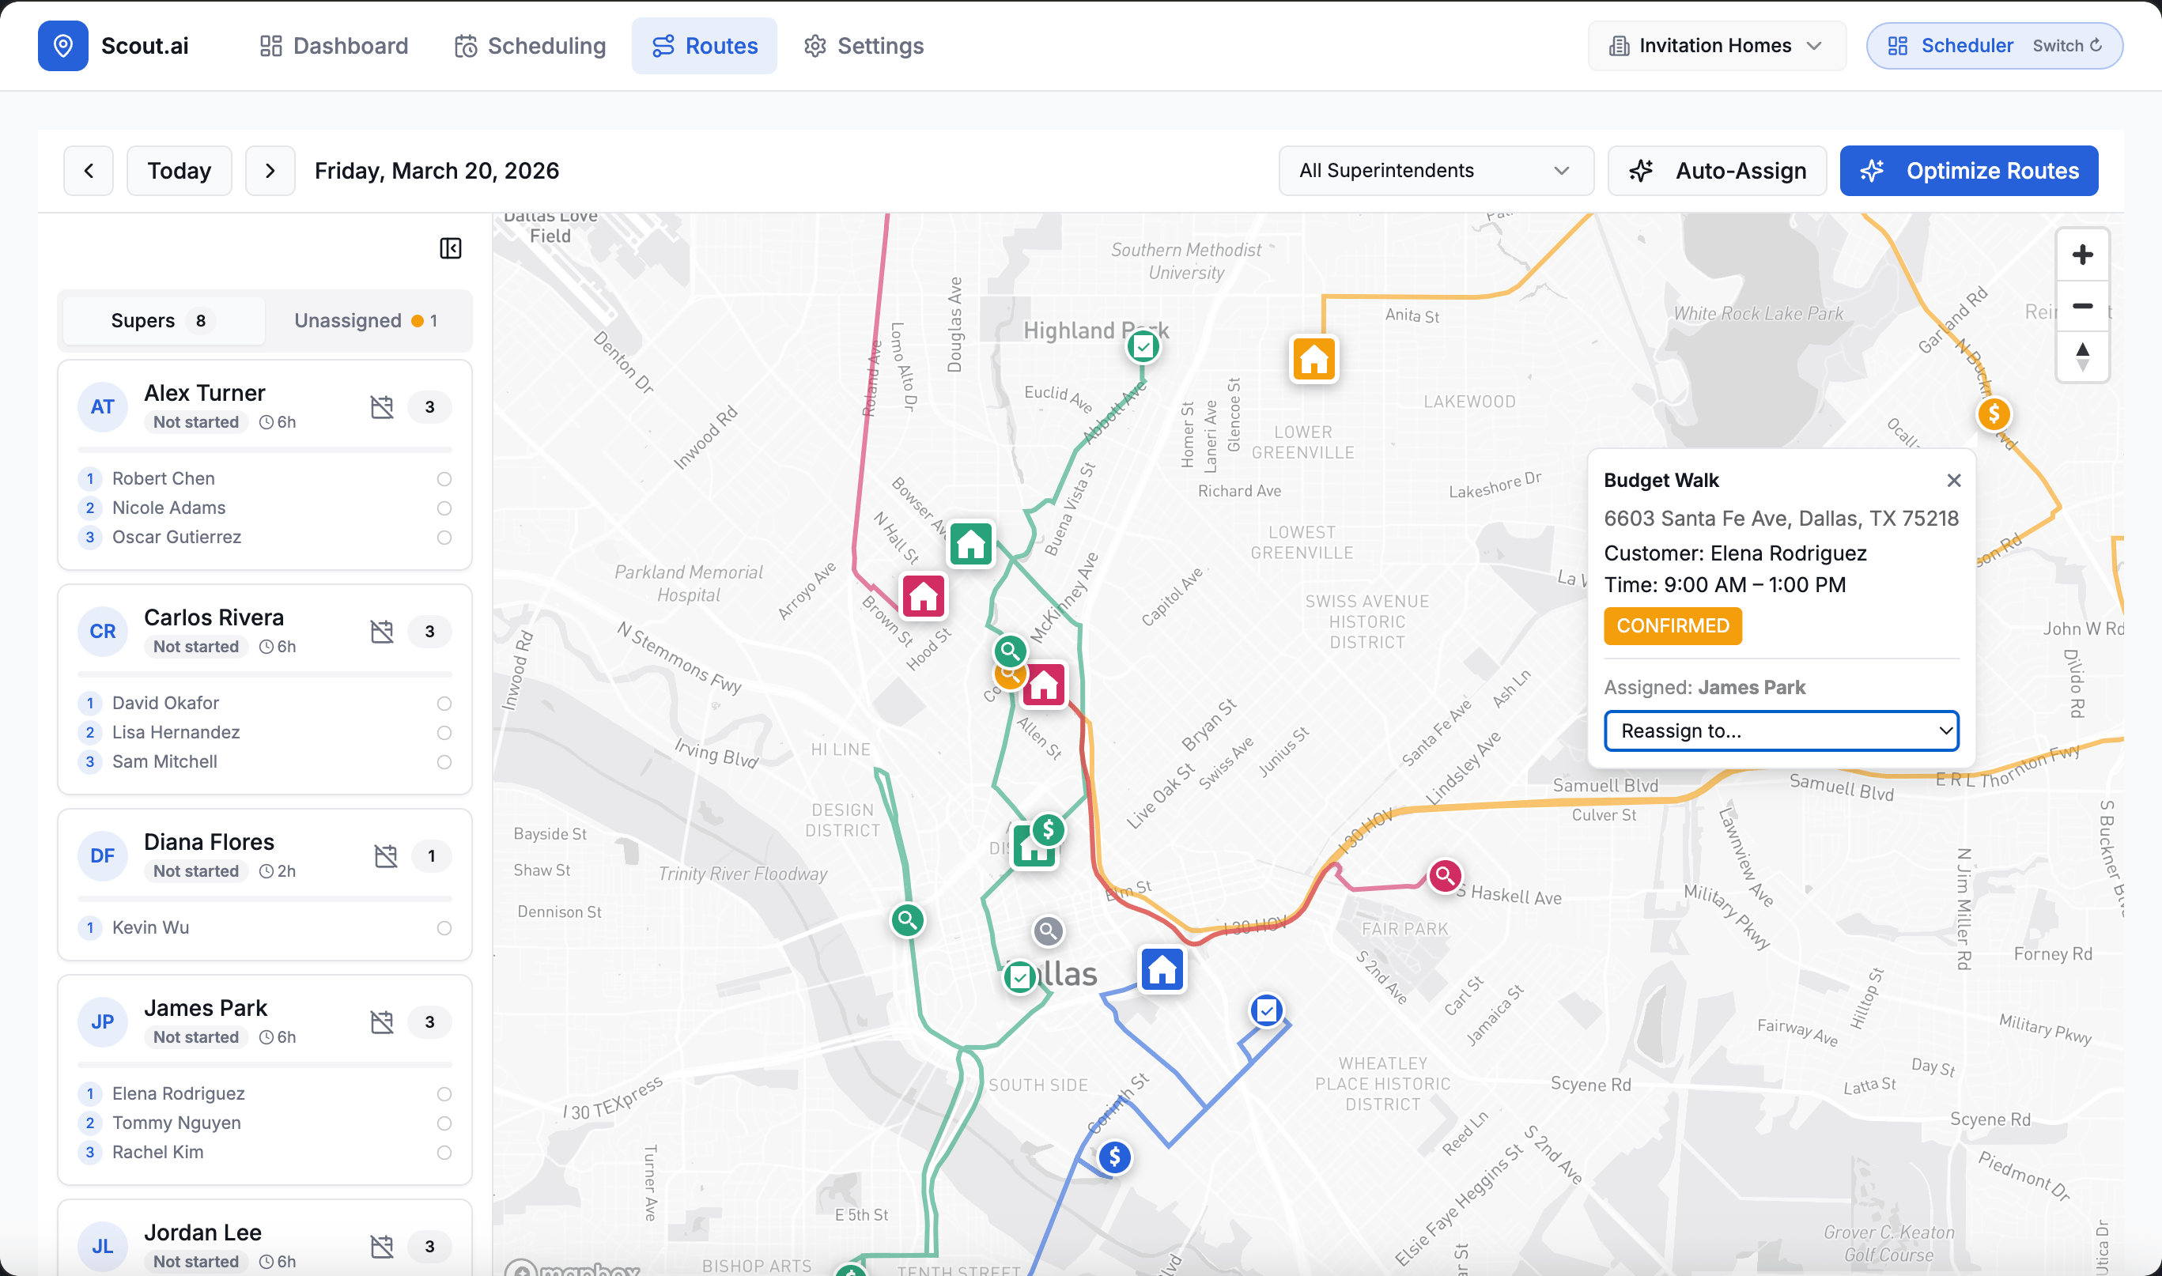
Task: Collapse the supers sidebar panel icon
Action: [451, 248]
